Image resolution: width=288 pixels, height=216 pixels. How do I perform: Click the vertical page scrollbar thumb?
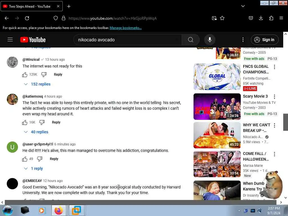[285, 122]
